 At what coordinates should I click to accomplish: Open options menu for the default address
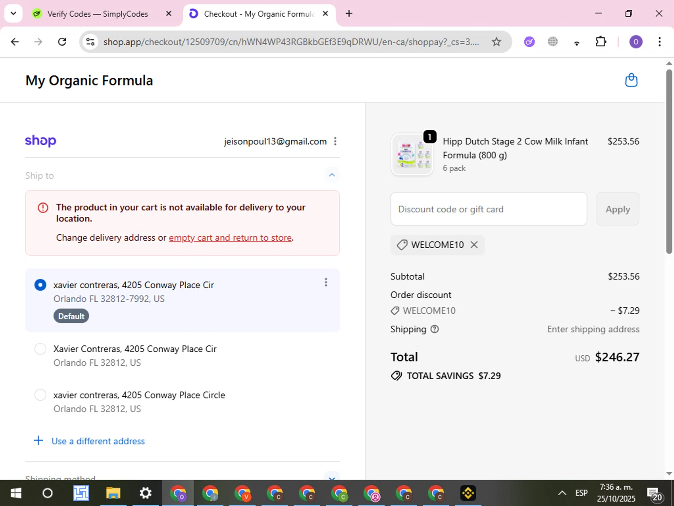coord(326,282)
